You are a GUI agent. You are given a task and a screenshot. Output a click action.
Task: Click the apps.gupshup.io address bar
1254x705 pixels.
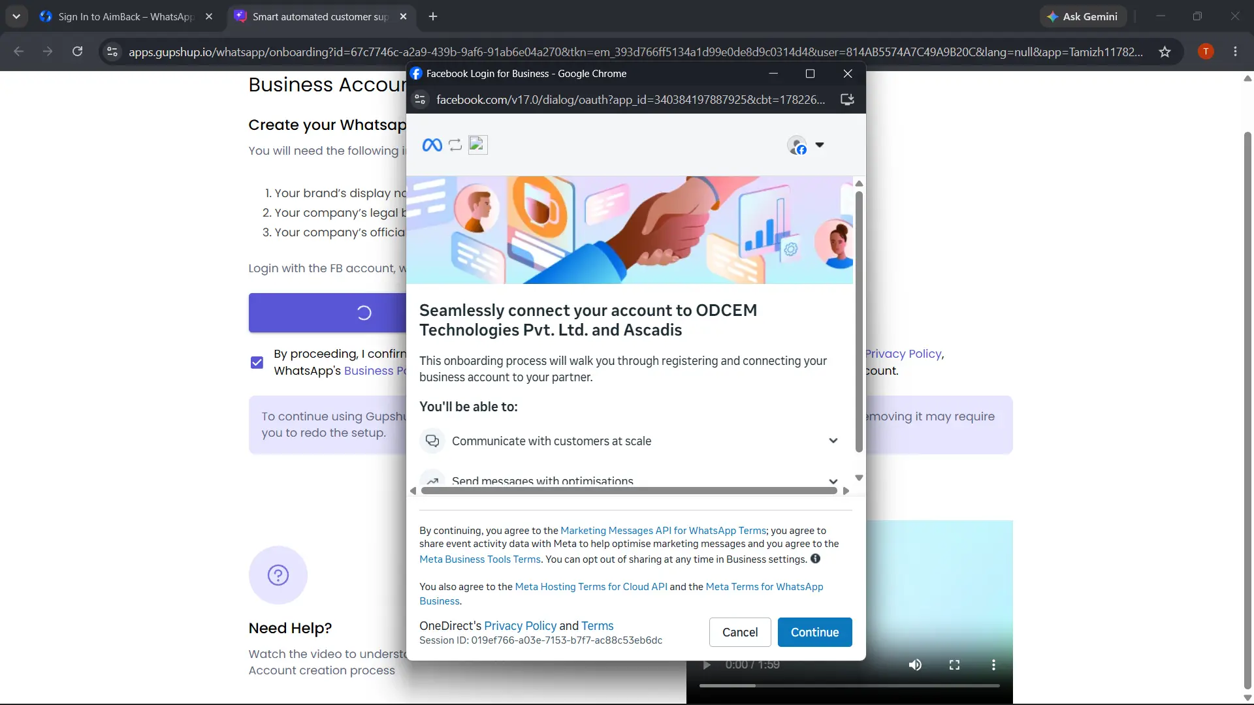(635, 52)
